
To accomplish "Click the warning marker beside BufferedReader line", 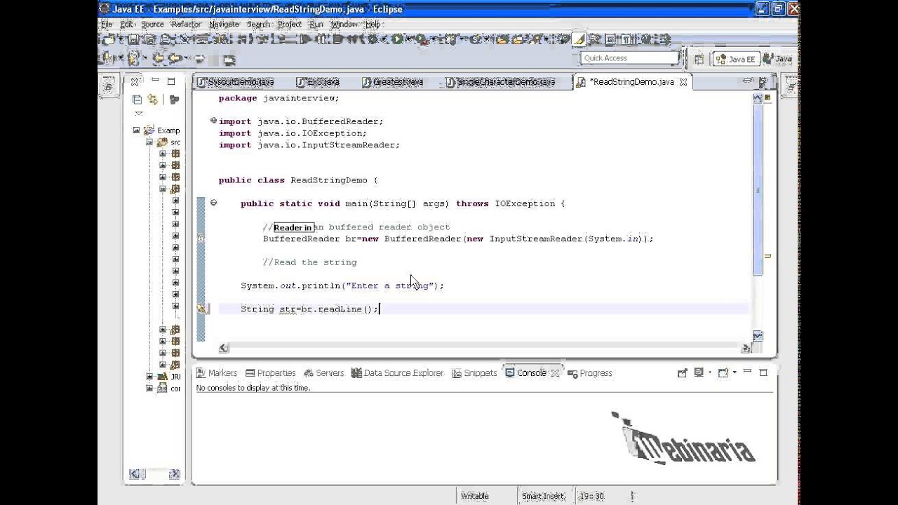I will tap(201, 238).
